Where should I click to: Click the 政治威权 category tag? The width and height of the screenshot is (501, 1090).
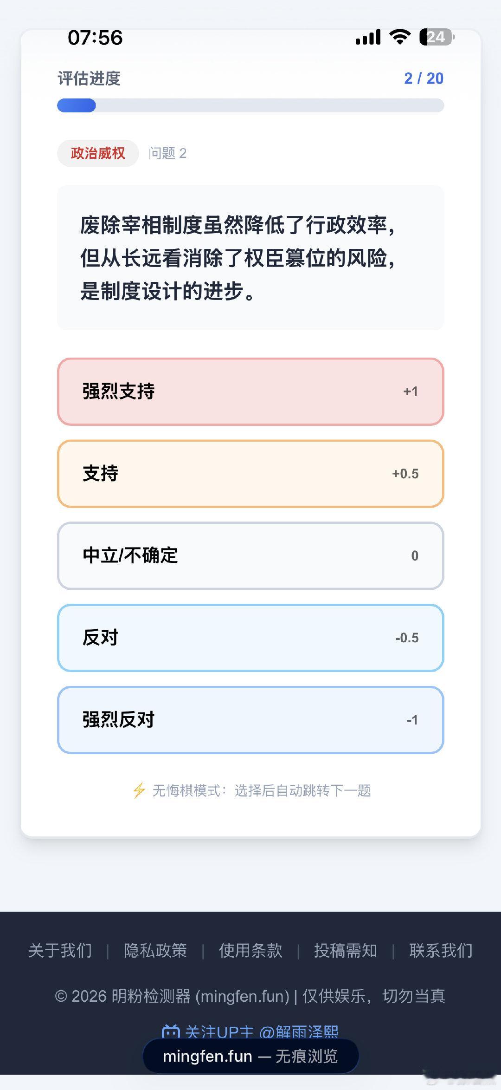(98, 153)
